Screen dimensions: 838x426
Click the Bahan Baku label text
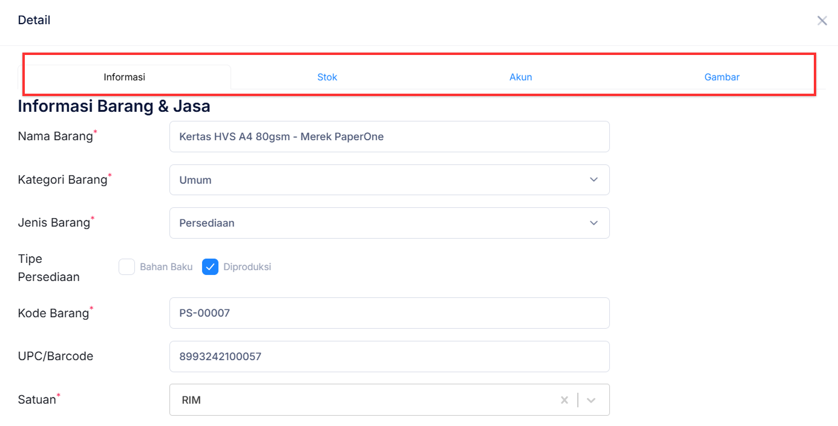tap(166, 266)
